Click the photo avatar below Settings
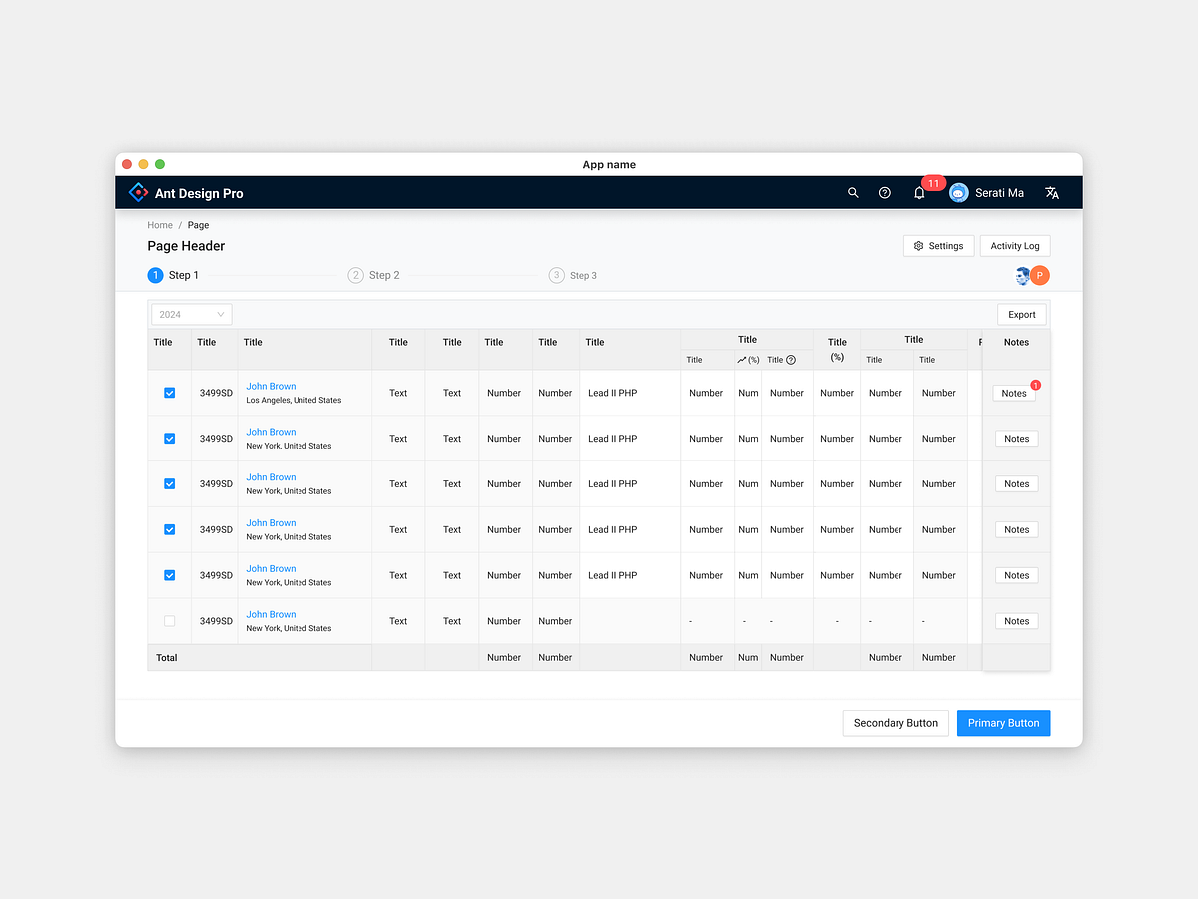 coord(1023,276)
